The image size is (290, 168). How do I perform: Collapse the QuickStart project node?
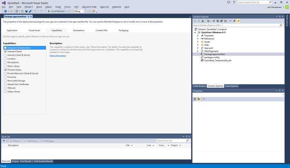coord(195,32)
